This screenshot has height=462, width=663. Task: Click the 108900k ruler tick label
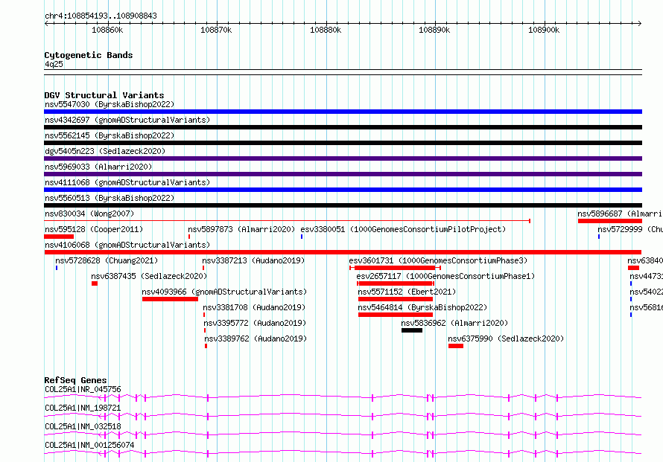point(544,31)
